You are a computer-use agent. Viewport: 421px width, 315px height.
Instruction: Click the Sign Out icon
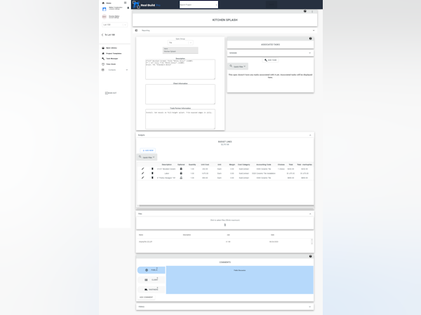pos(107,93)
